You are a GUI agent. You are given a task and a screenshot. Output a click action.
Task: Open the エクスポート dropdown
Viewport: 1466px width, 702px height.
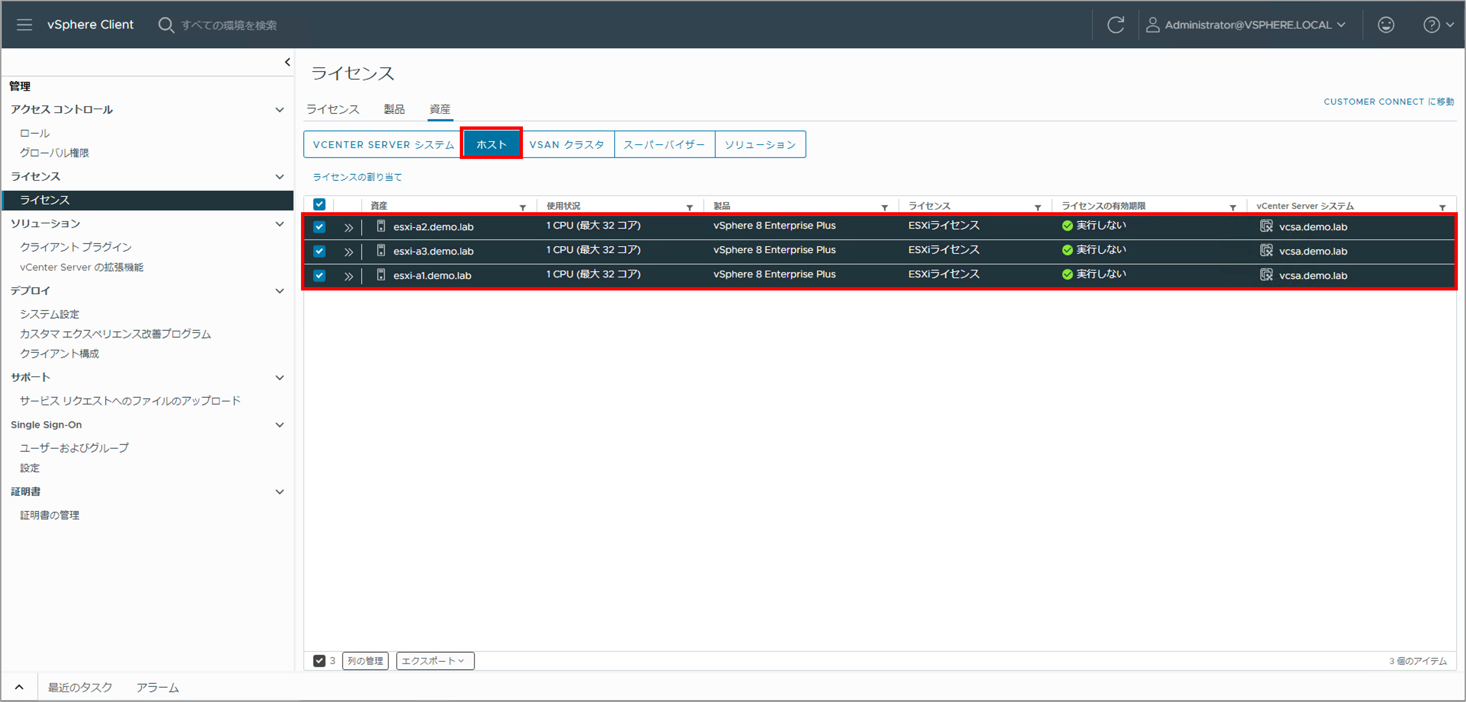[x=435, y=661]
